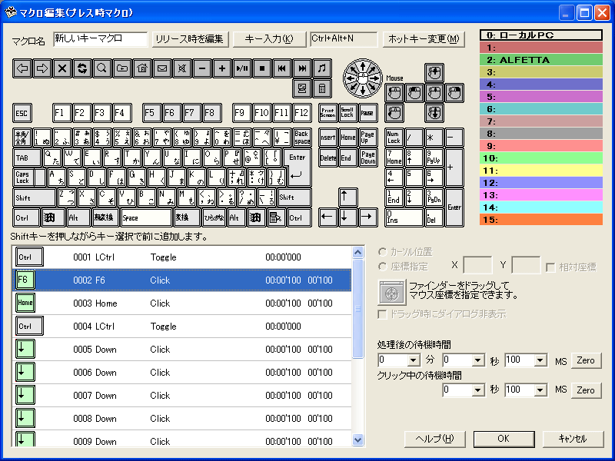Select the mouse wheel up button icon
Image resolution: width=615 pixels, height=461 pixels.
[434, 73]
